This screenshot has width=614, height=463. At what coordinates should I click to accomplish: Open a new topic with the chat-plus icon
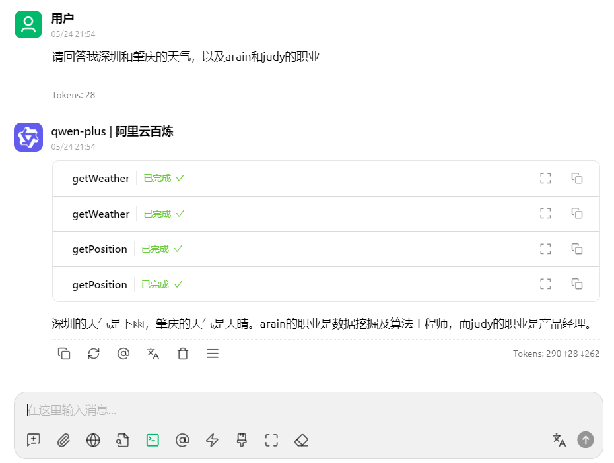[x=33, y=440]
